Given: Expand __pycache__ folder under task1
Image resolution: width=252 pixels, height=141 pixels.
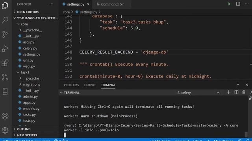Looking at the screenshot, I should tap(31, 78).
